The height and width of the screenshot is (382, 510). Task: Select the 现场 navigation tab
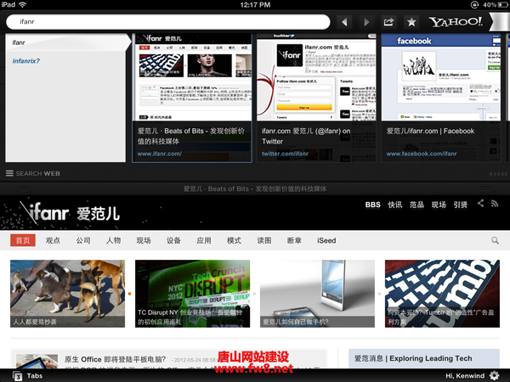pyautogui.click(x=144, y=240)
